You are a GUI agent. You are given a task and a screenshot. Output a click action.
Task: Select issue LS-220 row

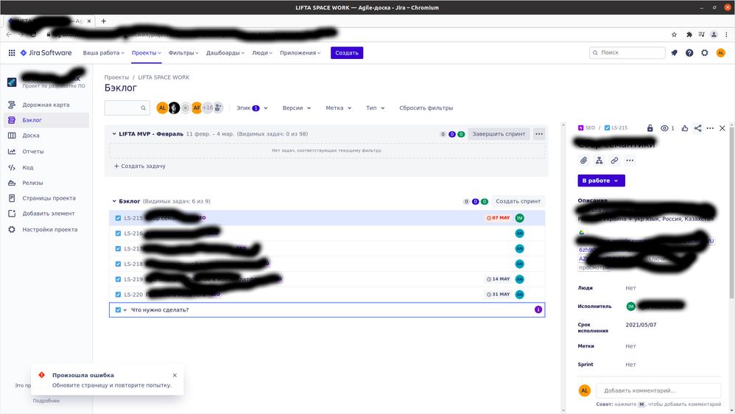click(327, 295)
